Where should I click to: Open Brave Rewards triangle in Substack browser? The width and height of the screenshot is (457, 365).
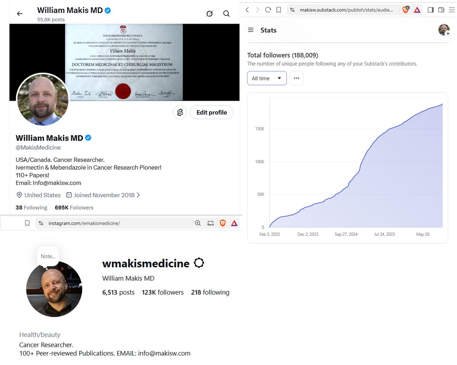point(417,10)
